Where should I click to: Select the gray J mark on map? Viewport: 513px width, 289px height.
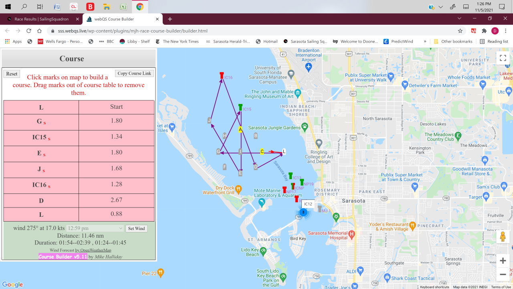tap(209, 120)
